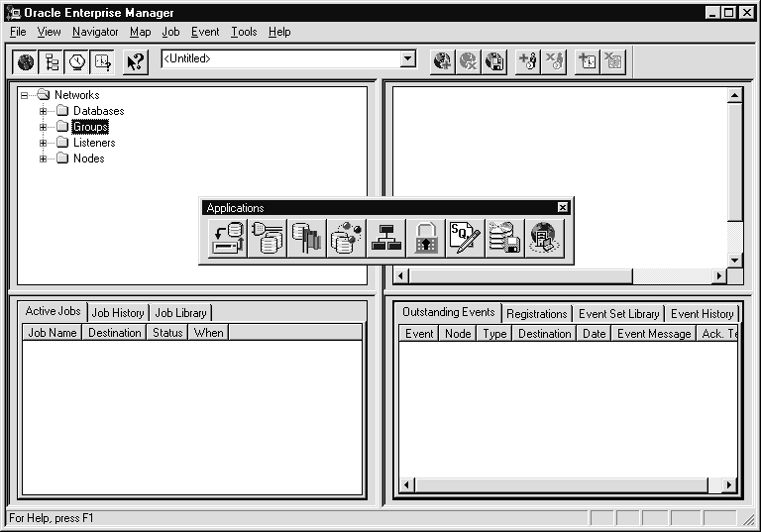
Task: Expand the Databases folder node
Action: [44, 111]
